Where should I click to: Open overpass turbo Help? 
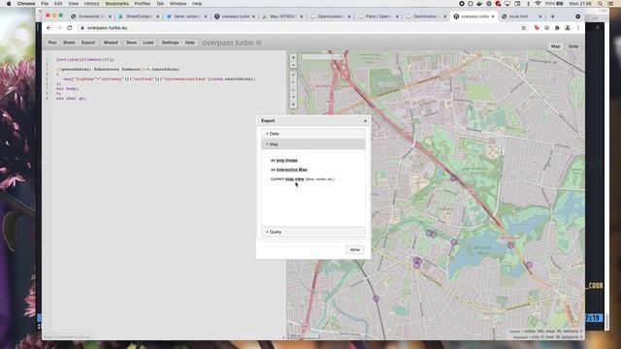pos(190,43)
